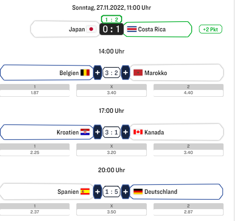Pick draw odds 3.20 for Kroatien–Kanada

tap(112, 150)
